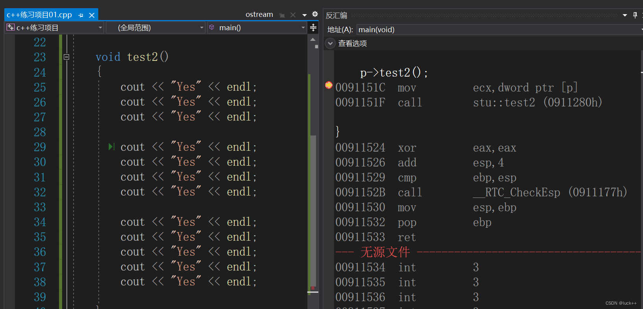Click the closing brace line in disassembly
The width and height of the screenshot is (643, 309).
click(338, 131)
